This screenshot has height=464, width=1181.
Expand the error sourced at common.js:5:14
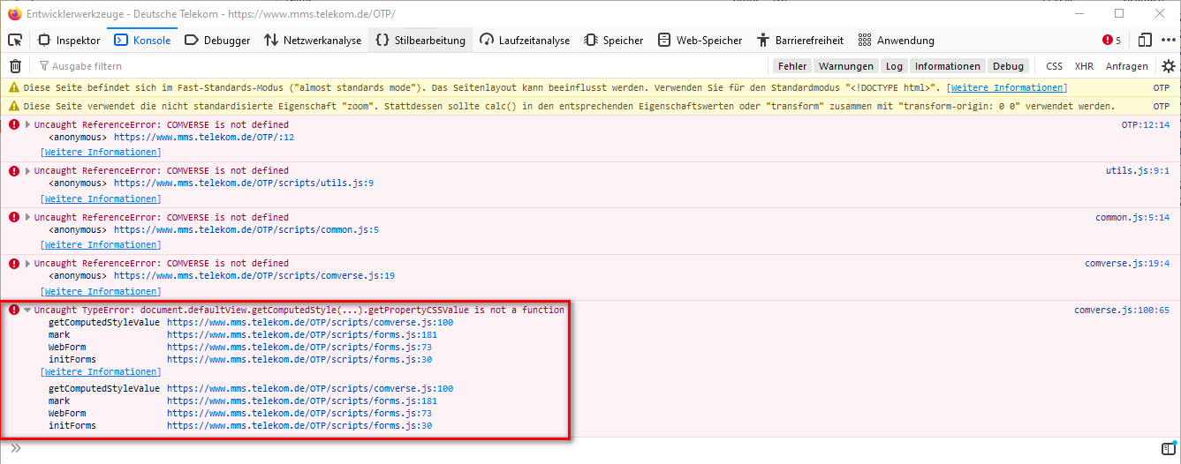28,217
